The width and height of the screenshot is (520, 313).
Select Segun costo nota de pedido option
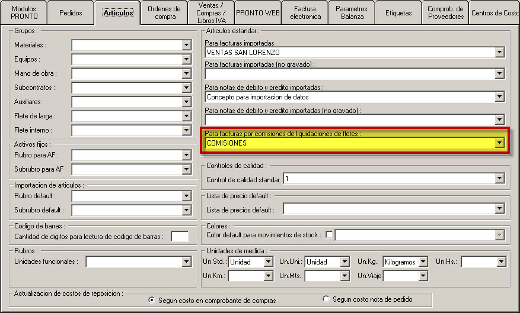point(326,299)
